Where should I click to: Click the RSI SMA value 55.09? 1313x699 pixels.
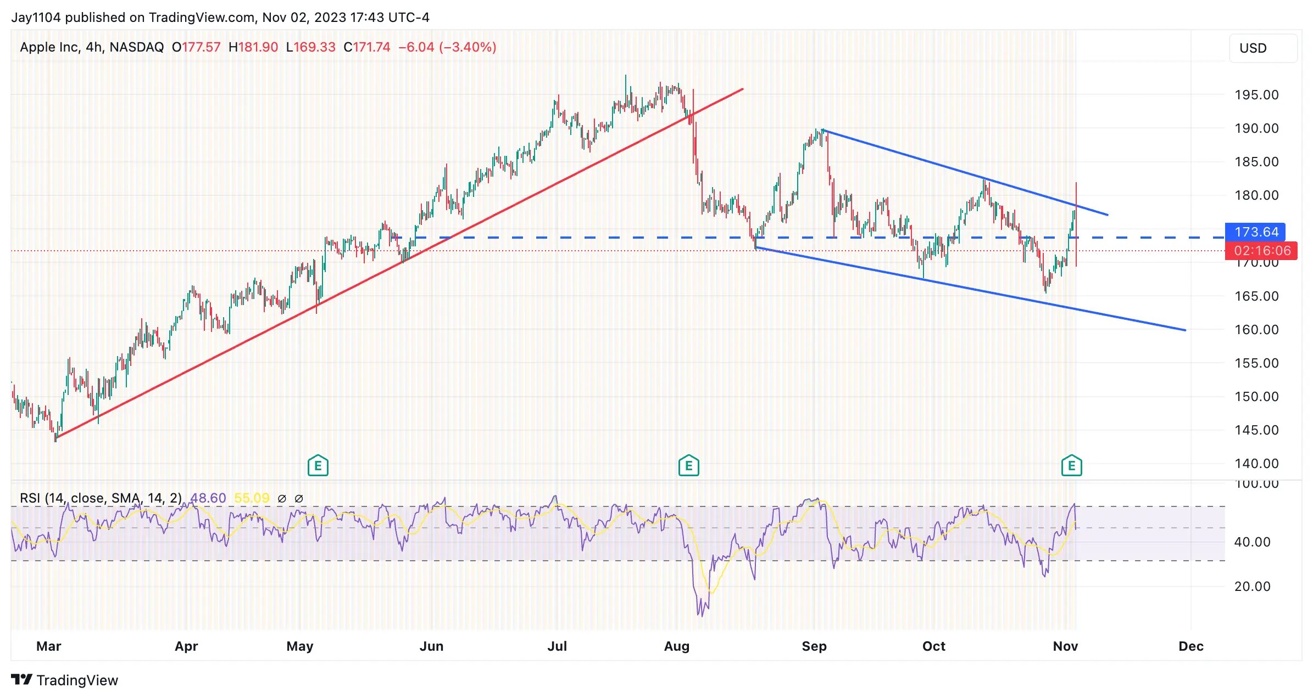[252, 498]
